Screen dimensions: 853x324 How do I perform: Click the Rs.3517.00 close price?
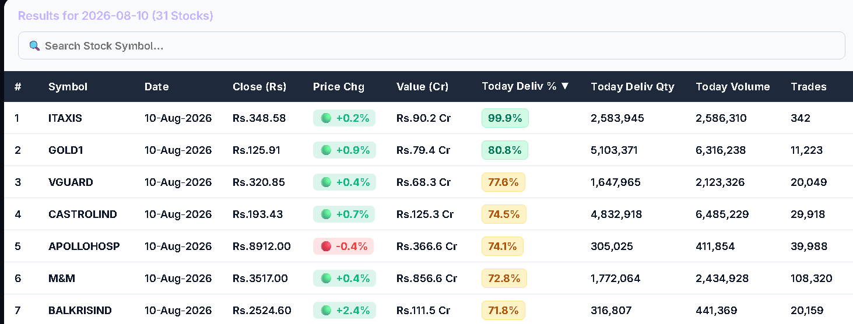tap(260, 279)
